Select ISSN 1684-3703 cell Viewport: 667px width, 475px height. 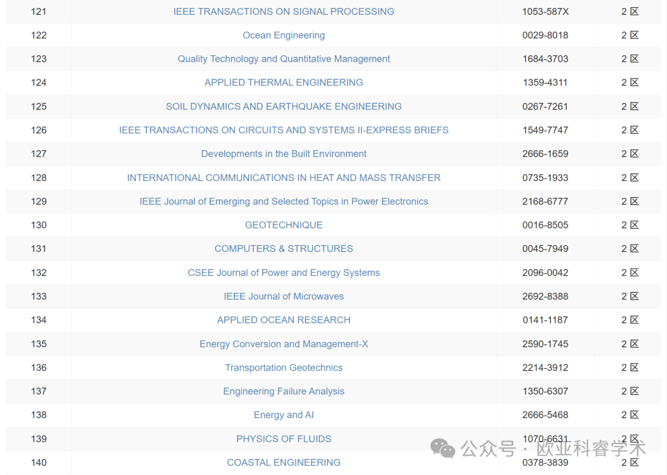tap(545, 59)
